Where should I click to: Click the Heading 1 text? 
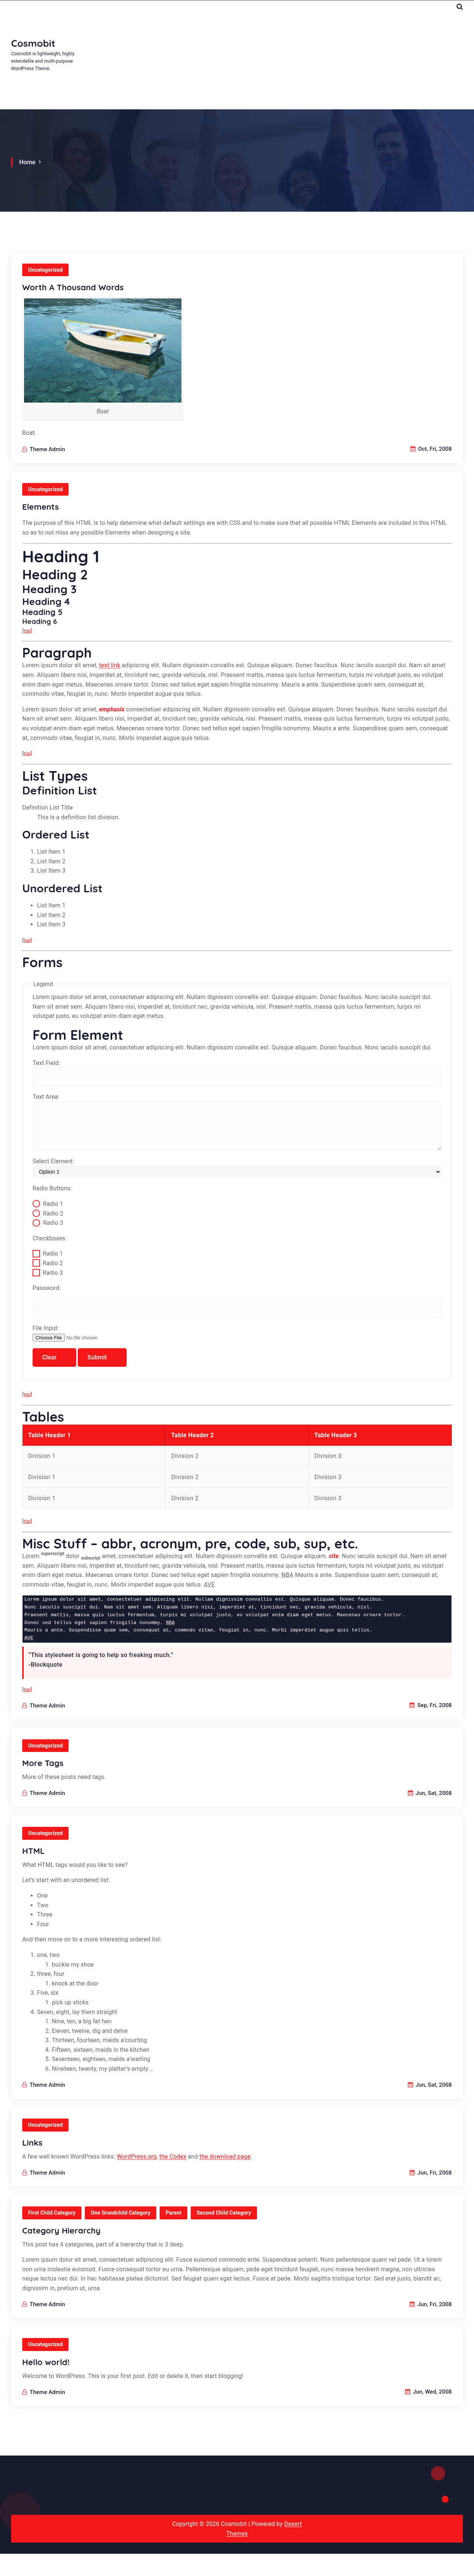[x=61, y=557]
